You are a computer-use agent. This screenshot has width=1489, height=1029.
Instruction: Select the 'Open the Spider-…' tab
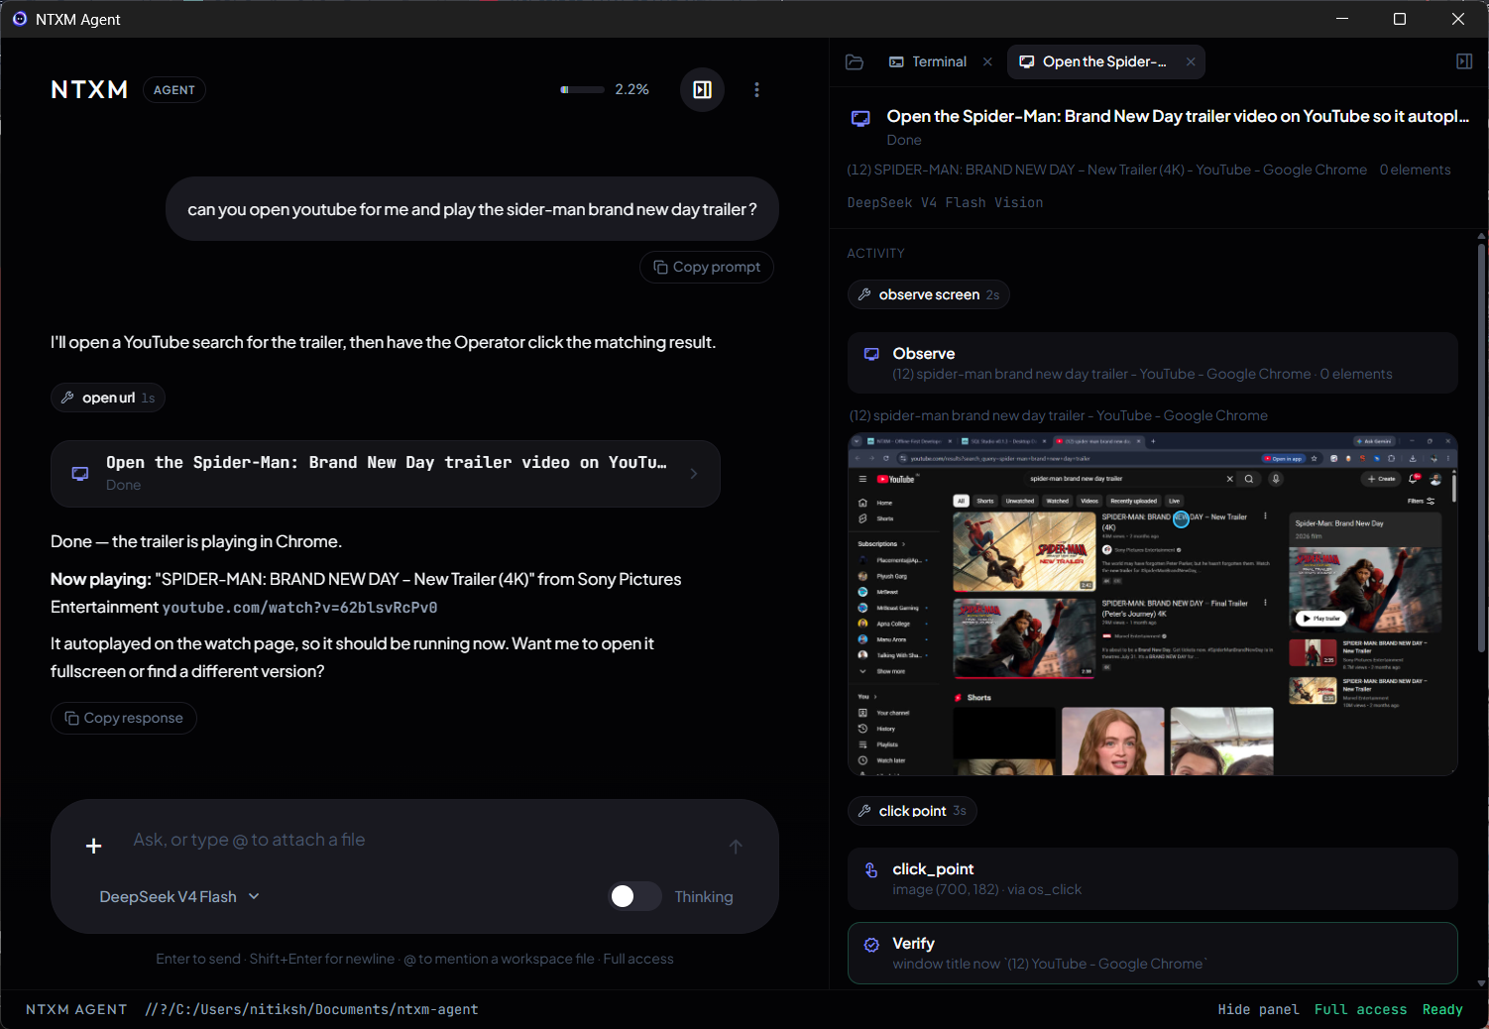[x=1093, y=61]
